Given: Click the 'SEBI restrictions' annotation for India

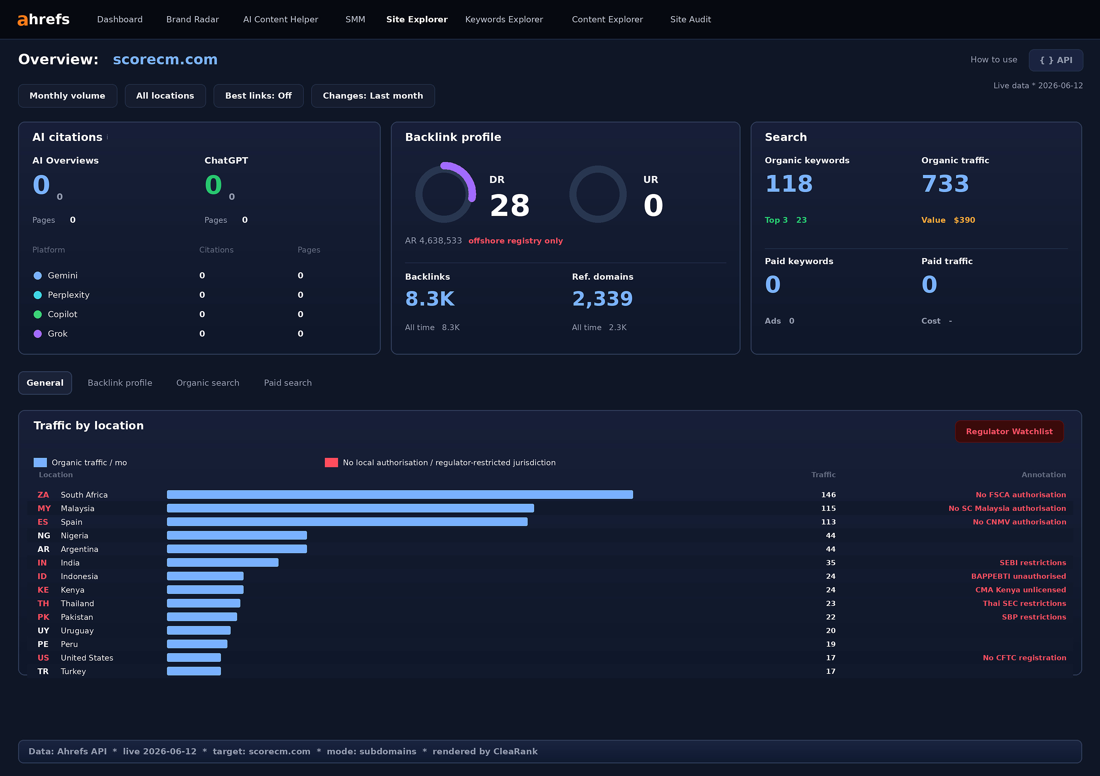Looking at the screenshot, I should click(x=1033, y=563).
